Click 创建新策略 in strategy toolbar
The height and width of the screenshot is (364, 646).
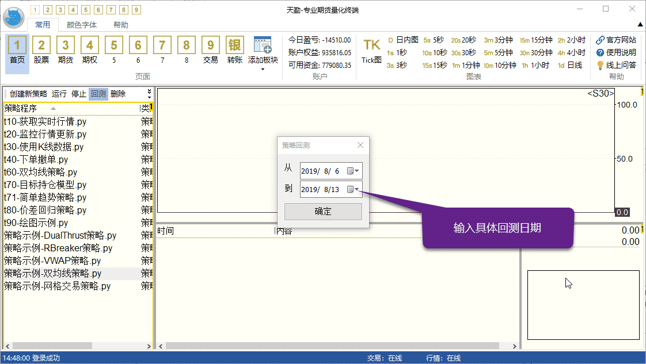28,94
